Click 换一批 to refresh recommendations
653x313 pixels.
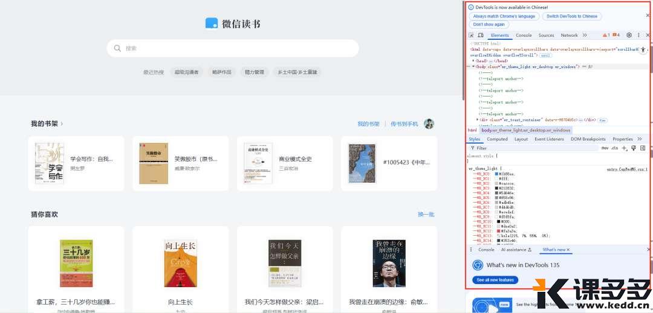click(x=426, y=215)
